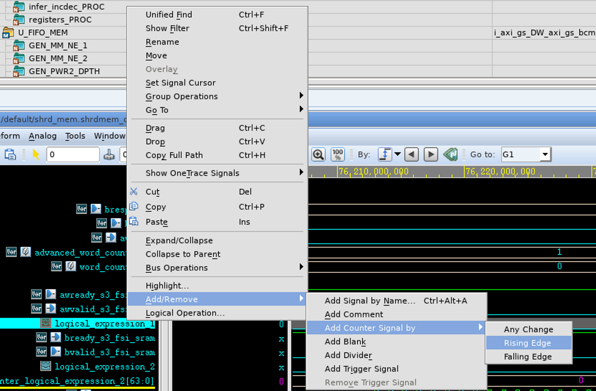The width and height of the screenshot is (596, 391).
Task: Open the Go to G1 combo box
Action: pos(526,154)
